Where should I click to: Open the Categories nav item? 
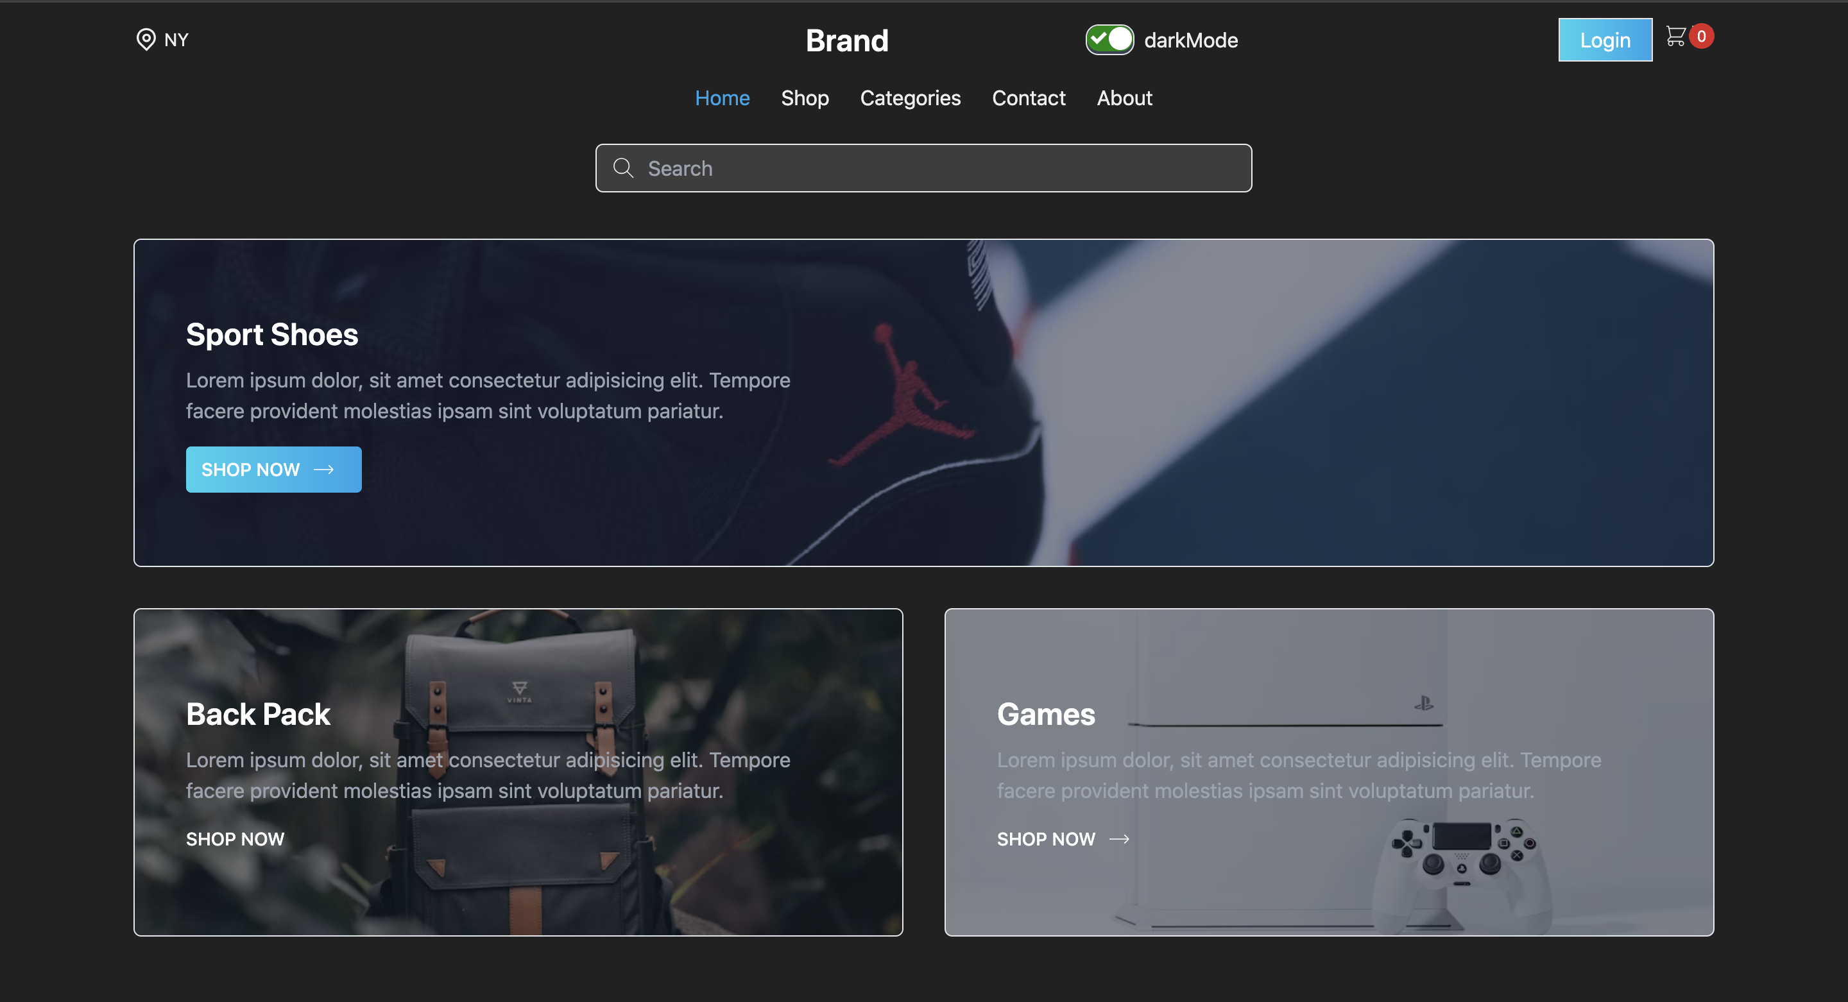click(x=910, y=98)
